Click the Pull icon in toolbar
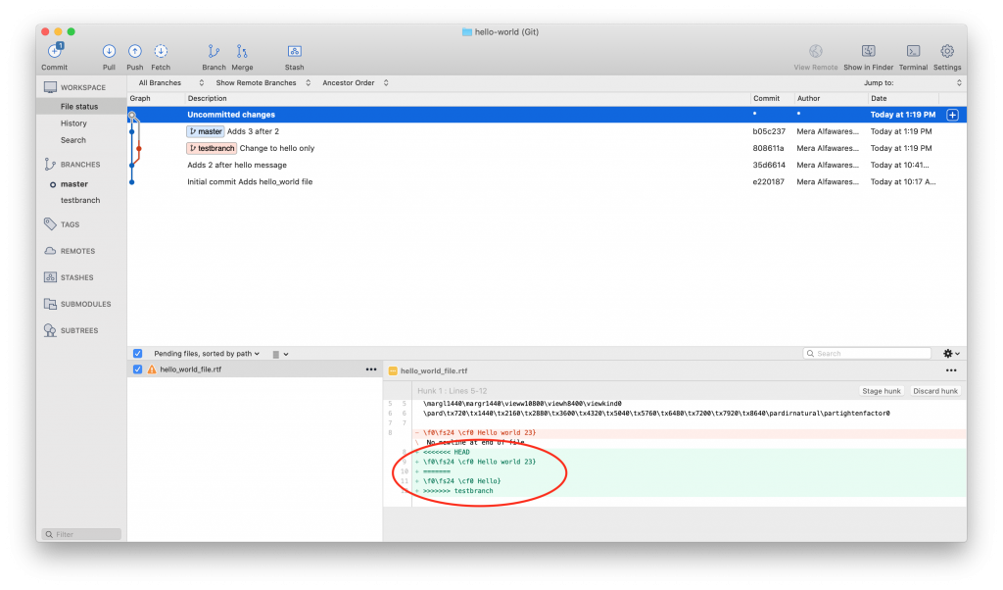Image resolution: width=1003 pixels, height=590 pixels. [x=109, y=52]
